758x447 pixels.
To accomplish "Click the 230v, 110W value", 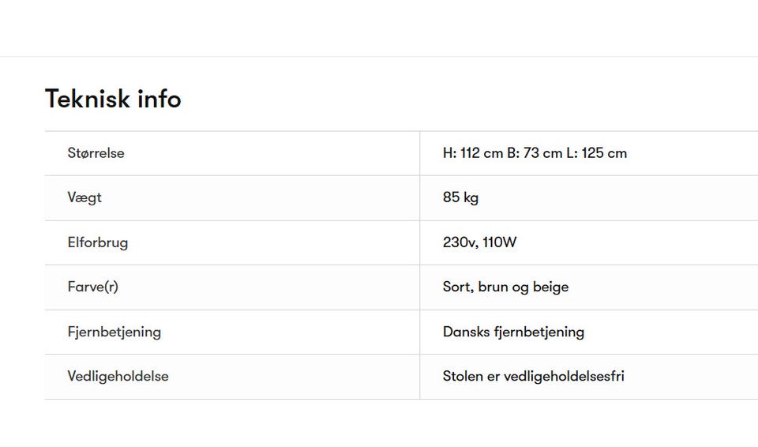I will [479, 242].
